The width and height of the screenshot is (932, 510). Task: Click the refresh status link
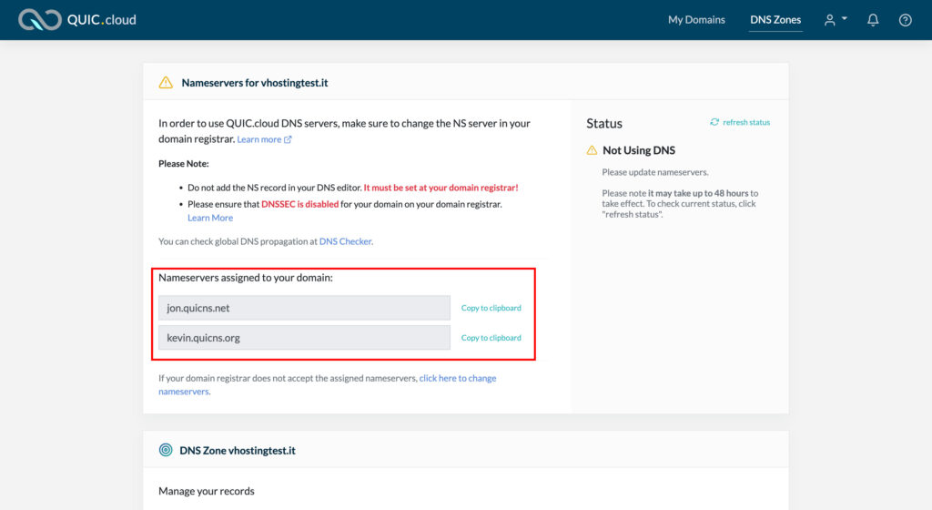[746, 122]
